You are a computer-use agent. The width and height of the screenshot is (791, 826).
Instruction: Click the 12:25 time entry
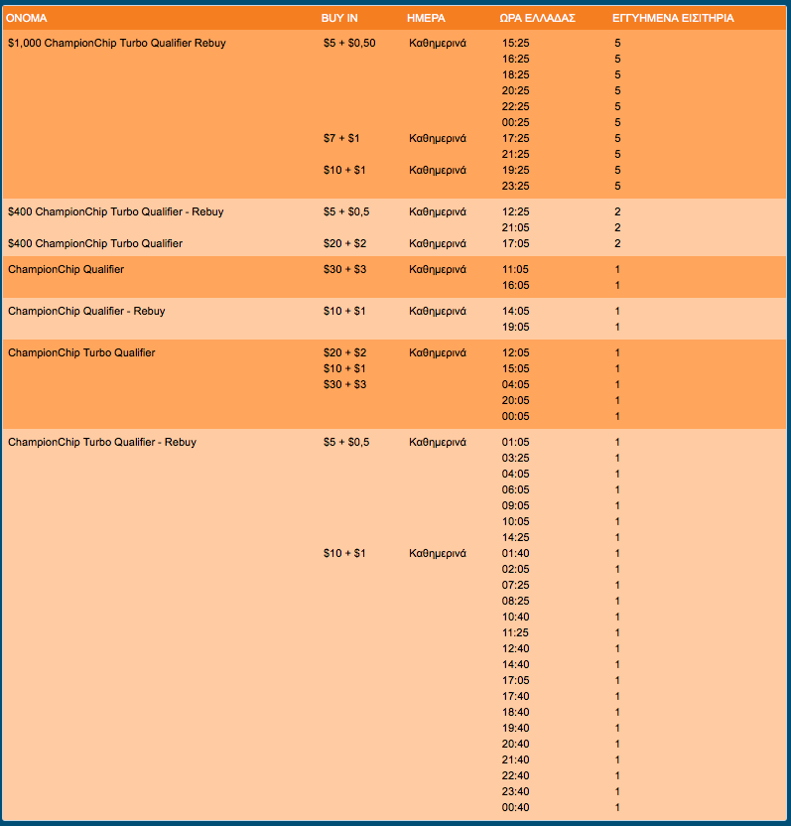[x=515, y=211]
